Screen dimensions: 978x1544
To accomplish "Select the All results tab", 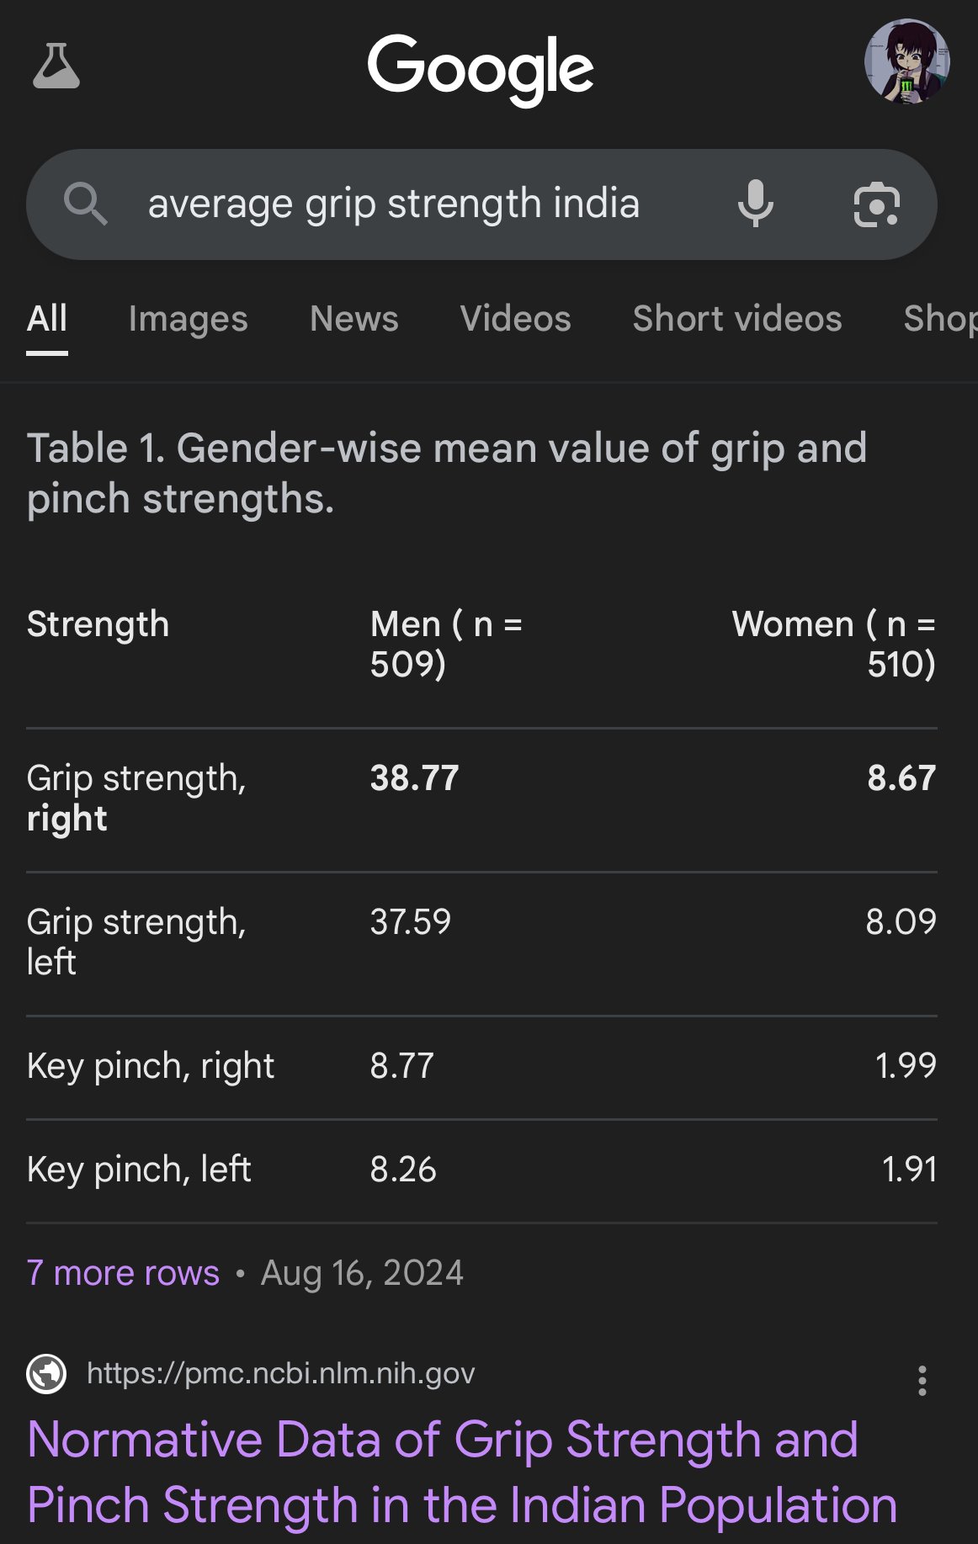I will coord(47,319).
